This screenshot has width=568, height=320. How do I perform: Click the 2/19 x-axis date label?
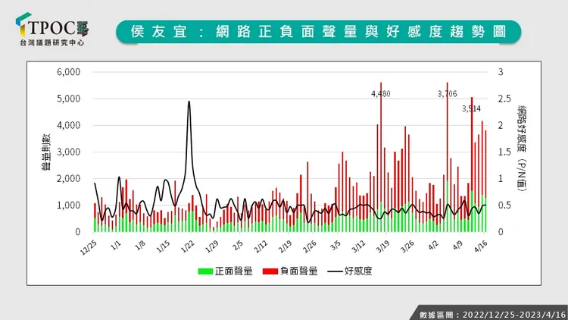[285, 246]
